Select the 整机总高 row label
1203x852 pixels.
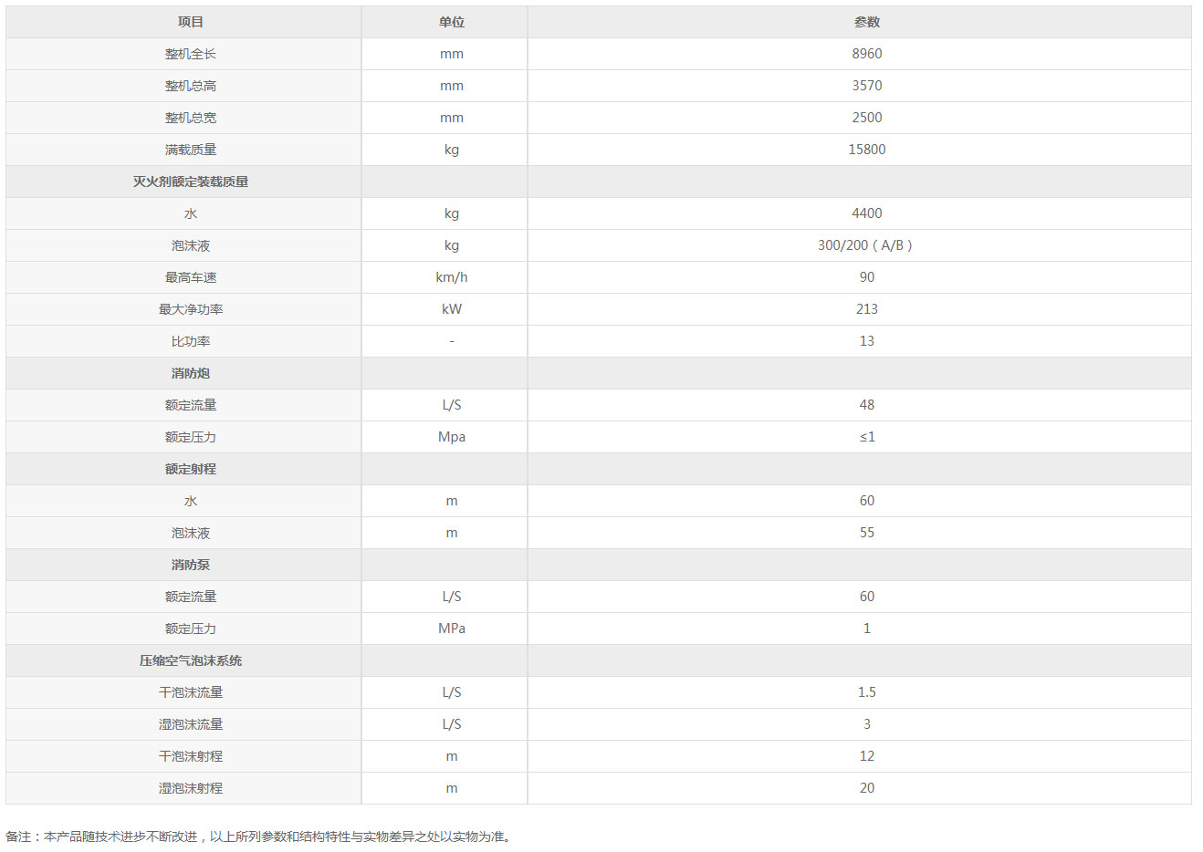point(191,86)
